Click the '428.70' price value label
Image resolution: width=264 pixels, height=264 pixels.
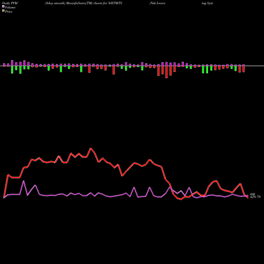point(255,197)
